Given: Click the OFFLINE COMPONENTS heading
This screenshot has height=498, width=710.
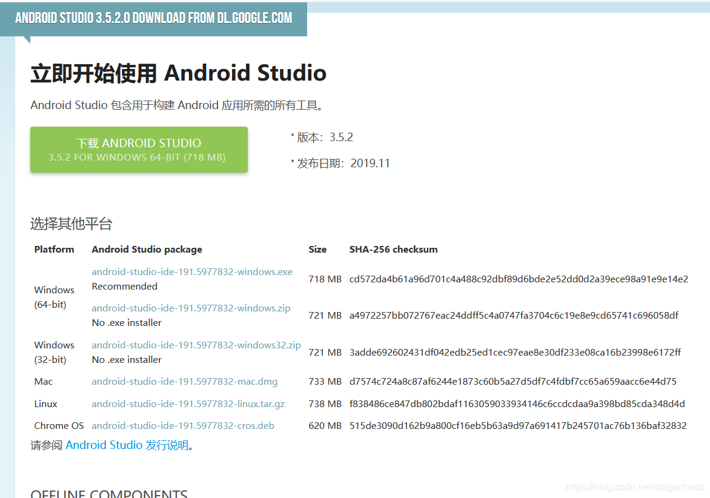Looking at the screenshot, I should (x=108, y=493).
